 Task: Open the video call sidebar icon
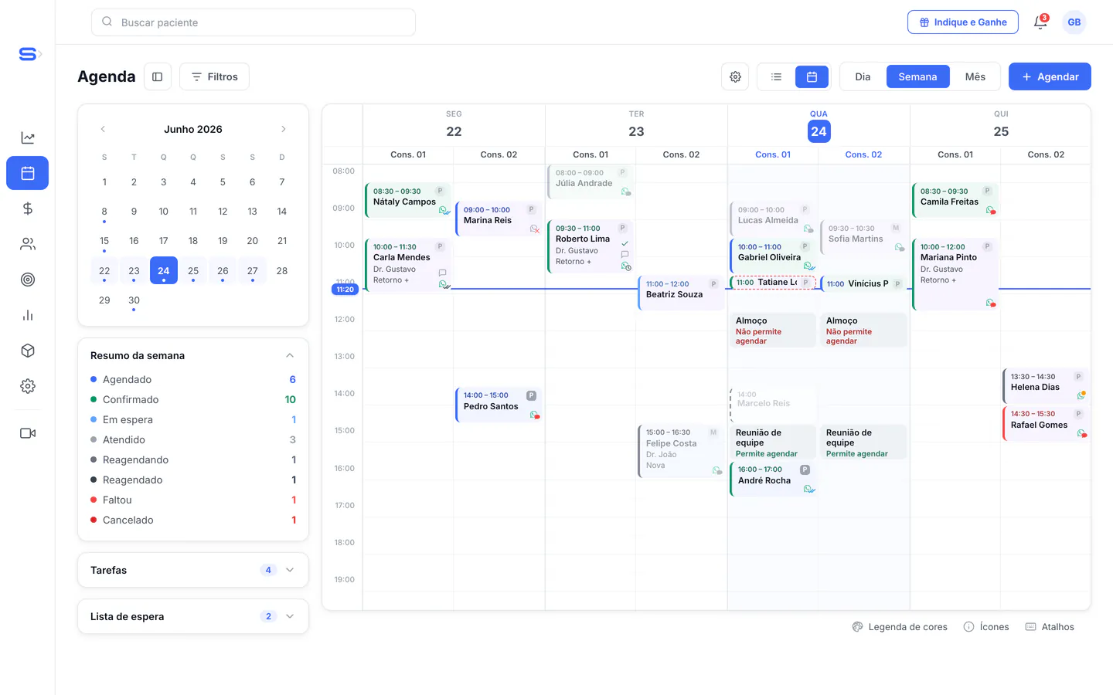[28, 433]
